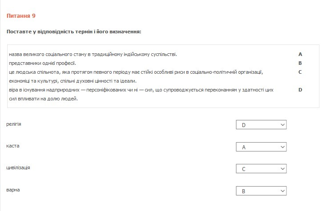Click the definition starting with віра в існування
The image size is (327, 211).
[141, 90]
